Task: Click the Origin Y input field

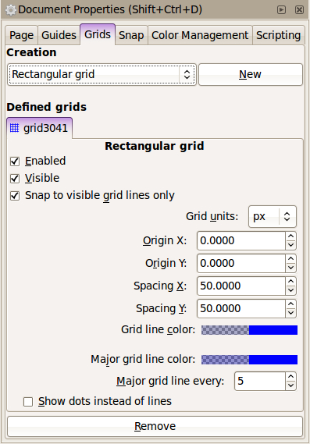Action: (x=241, y=263)
